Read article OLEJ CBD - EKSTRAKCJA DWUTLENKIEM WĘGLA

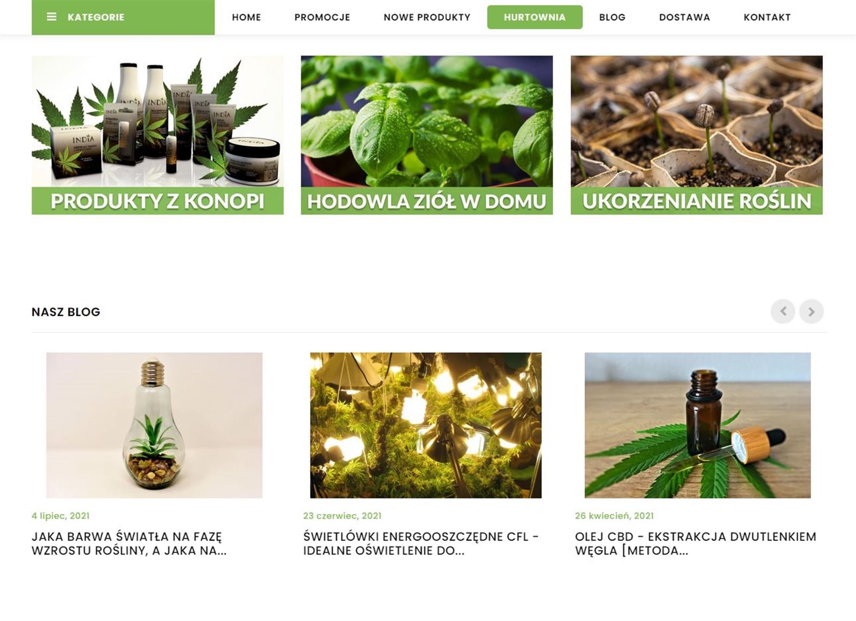pos(695,543)
